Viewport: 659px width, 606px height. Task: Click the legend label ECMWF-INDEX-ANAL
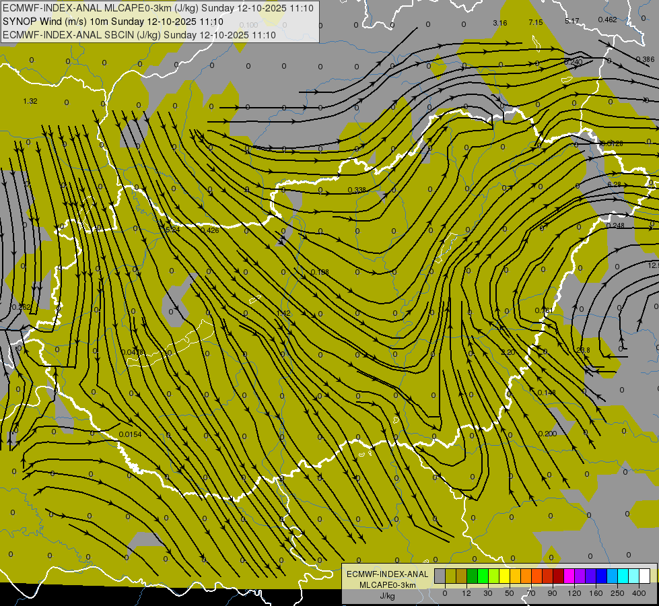[x=387, y=574]
